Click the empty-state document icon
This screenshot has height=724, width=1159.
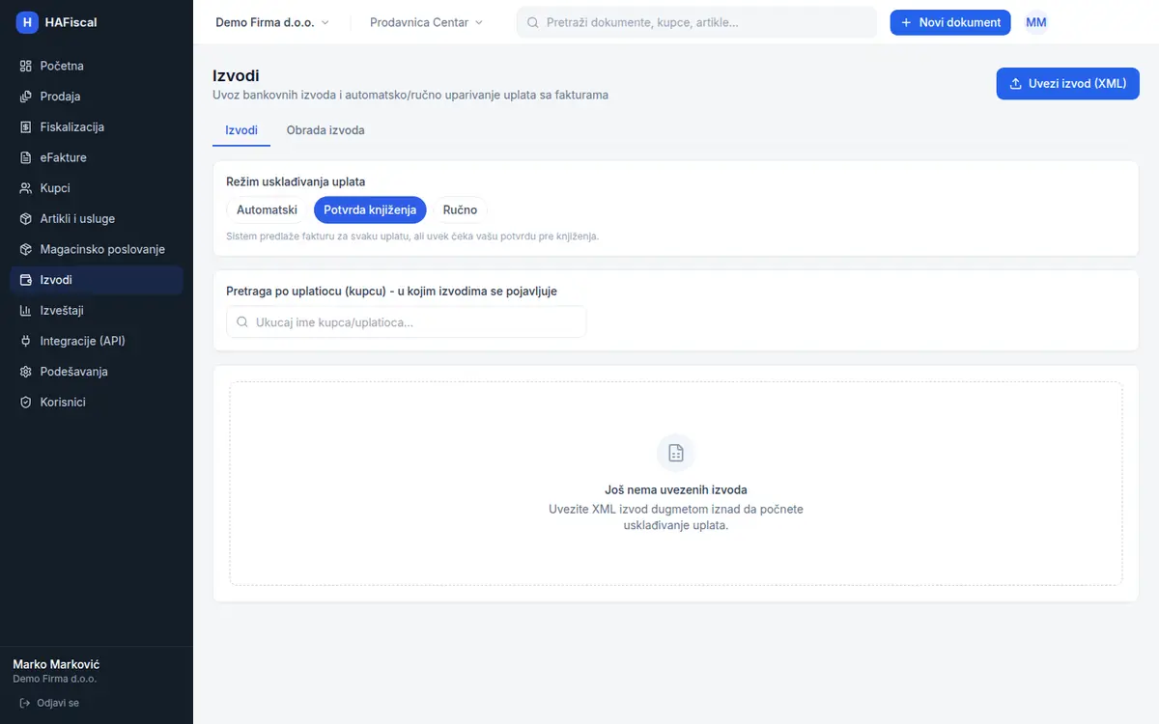(x=676, y=453)
